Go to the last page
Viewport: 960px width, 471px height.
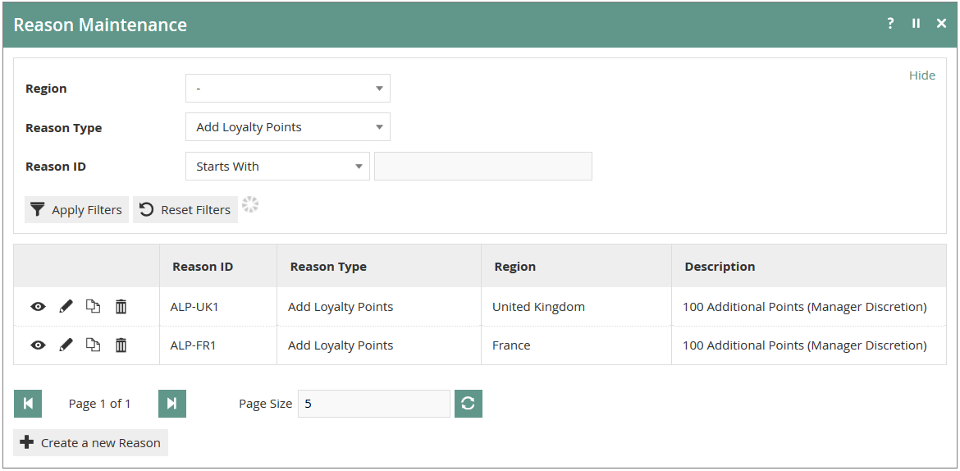(172, 404)
